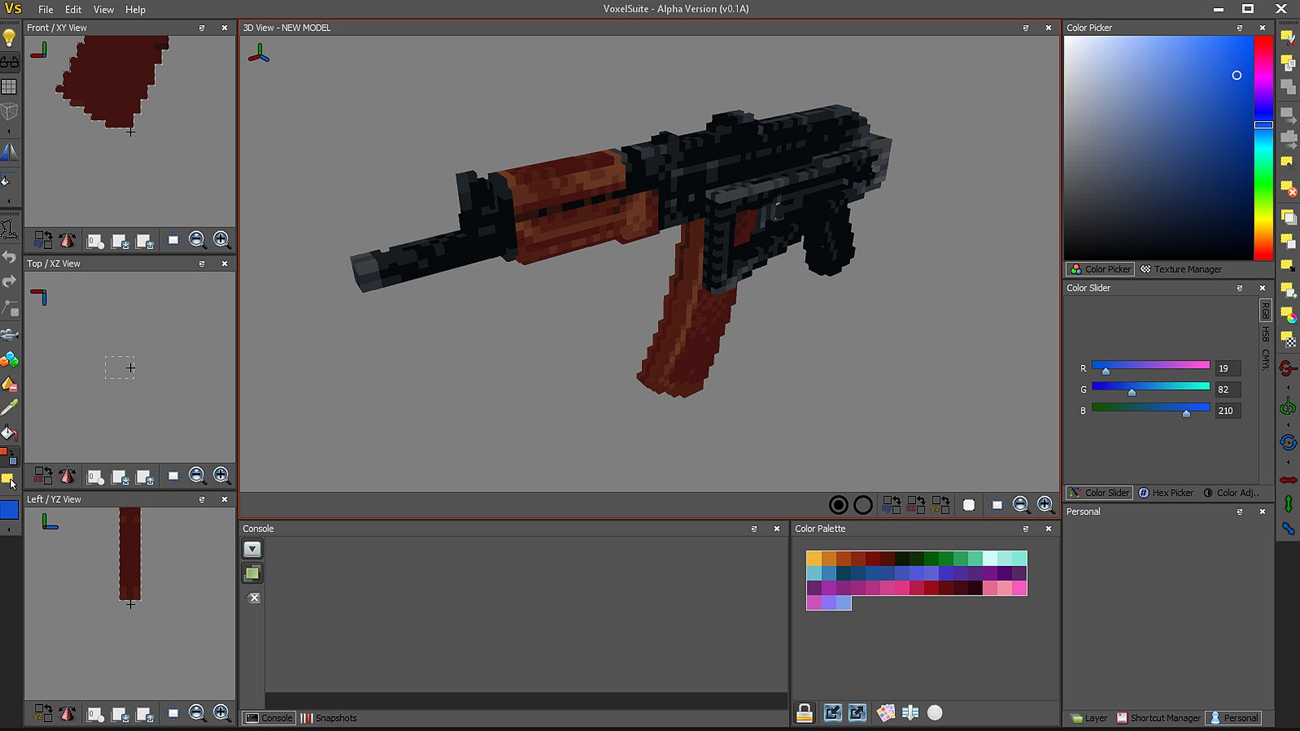This screenshot has height=731, width=1300.
Task: Zoom in on the 3D View
Action: (1045, 504)
